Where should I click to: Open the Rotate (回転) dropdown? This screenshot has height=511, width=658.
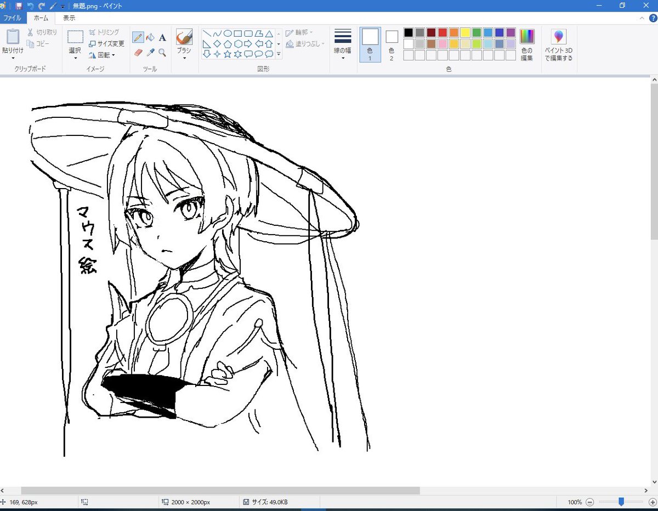102,55
